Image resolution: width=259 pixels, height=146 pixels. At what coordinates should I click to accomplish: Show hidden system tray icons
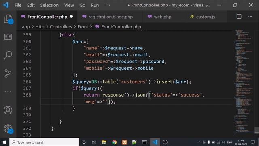(199, 142)
